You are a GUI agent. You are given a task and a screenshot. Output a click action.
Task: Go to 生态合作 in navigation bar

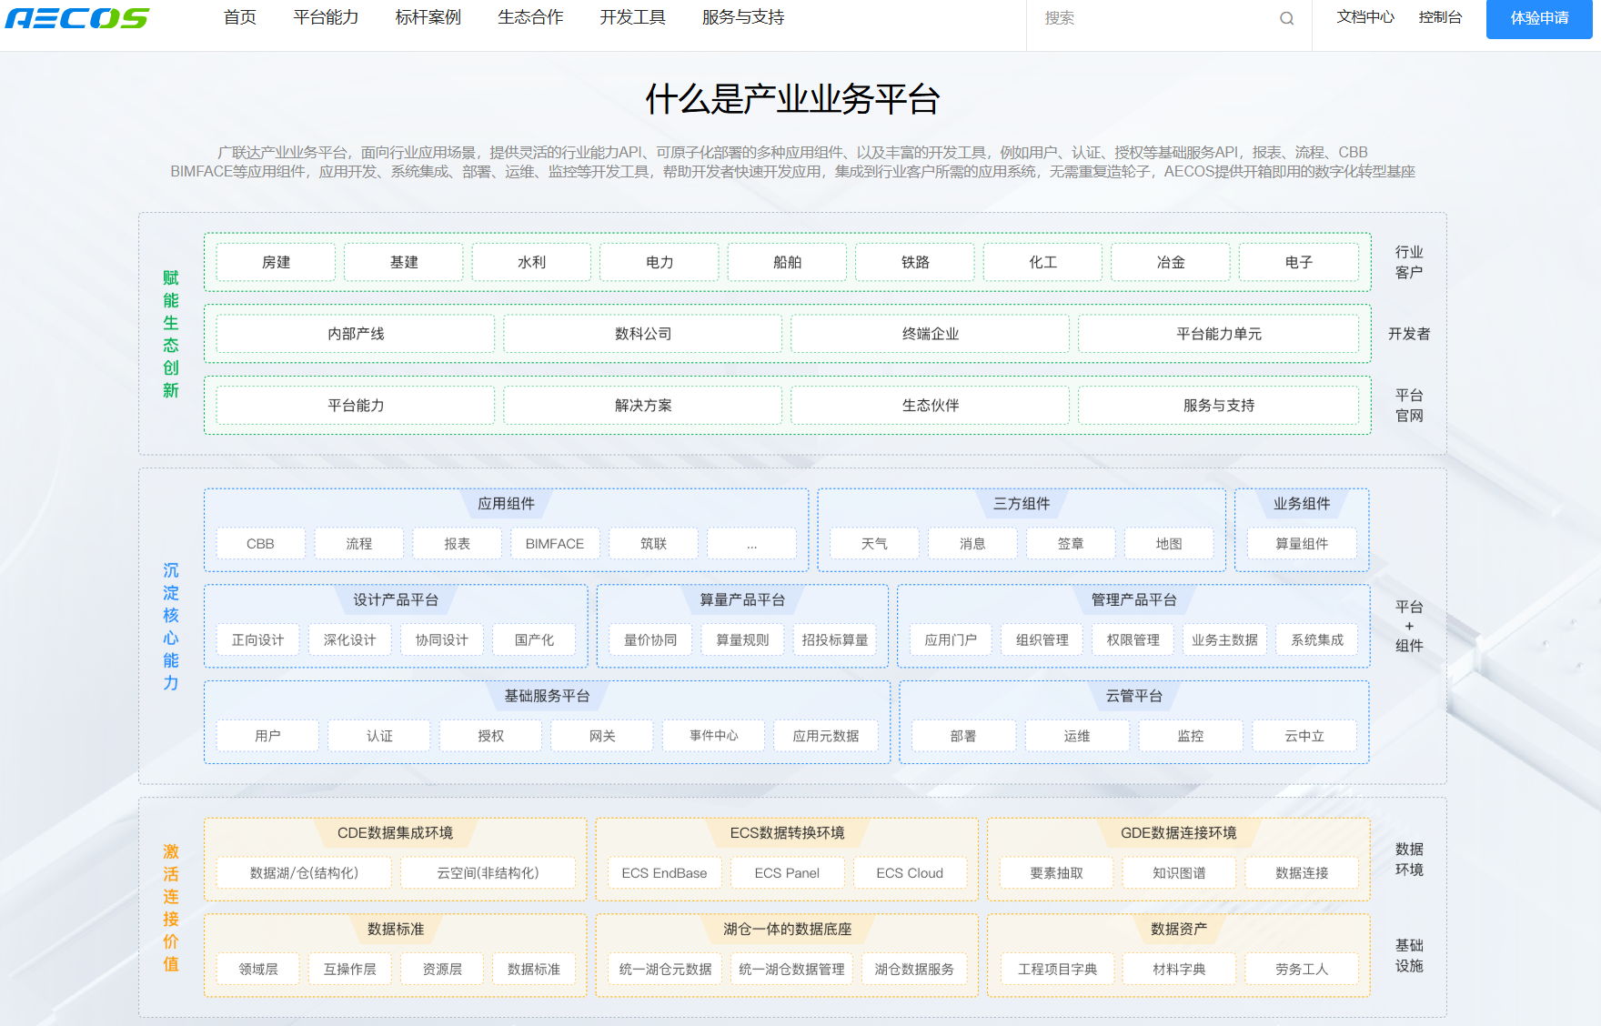pyautogui.click(x=530, y=17)
